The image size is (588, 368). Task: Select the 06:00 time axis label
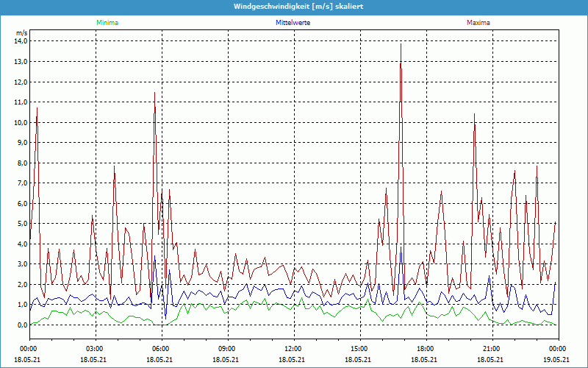[x=160, y=348]
